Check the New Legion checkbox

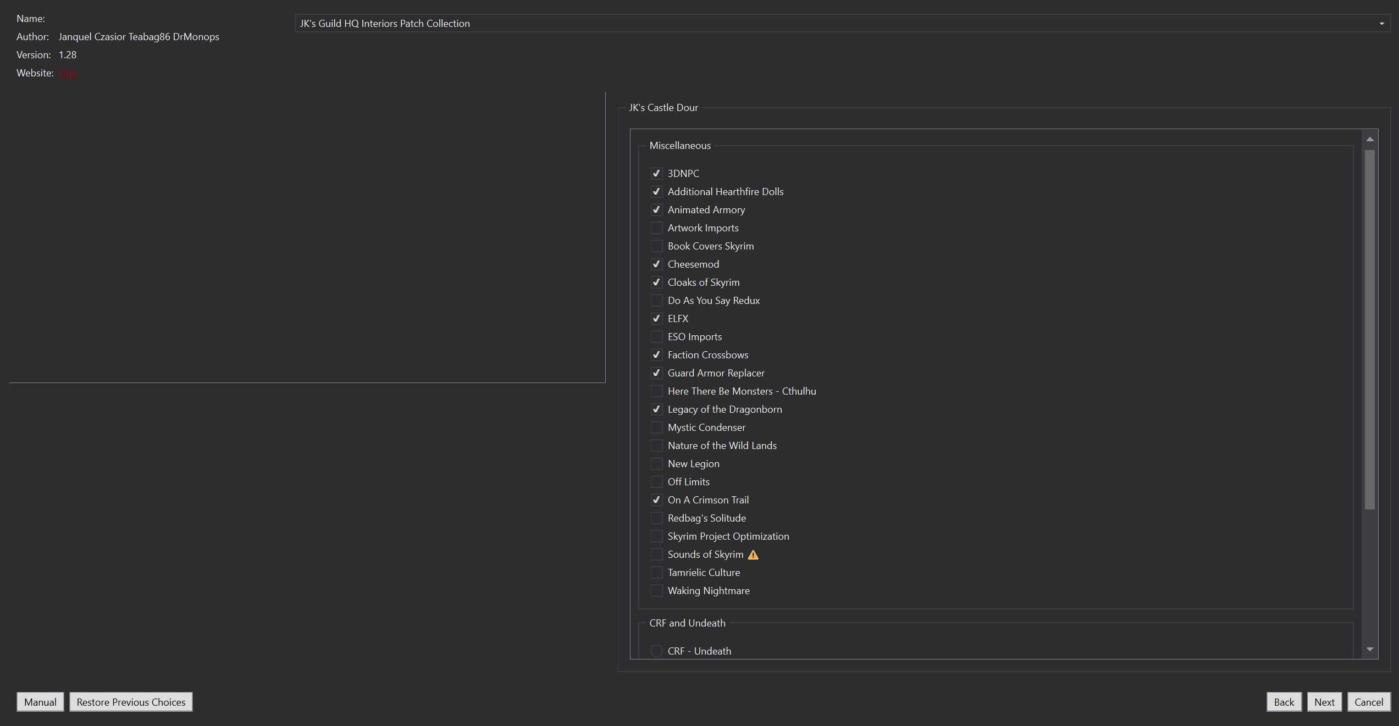(656, 463)
